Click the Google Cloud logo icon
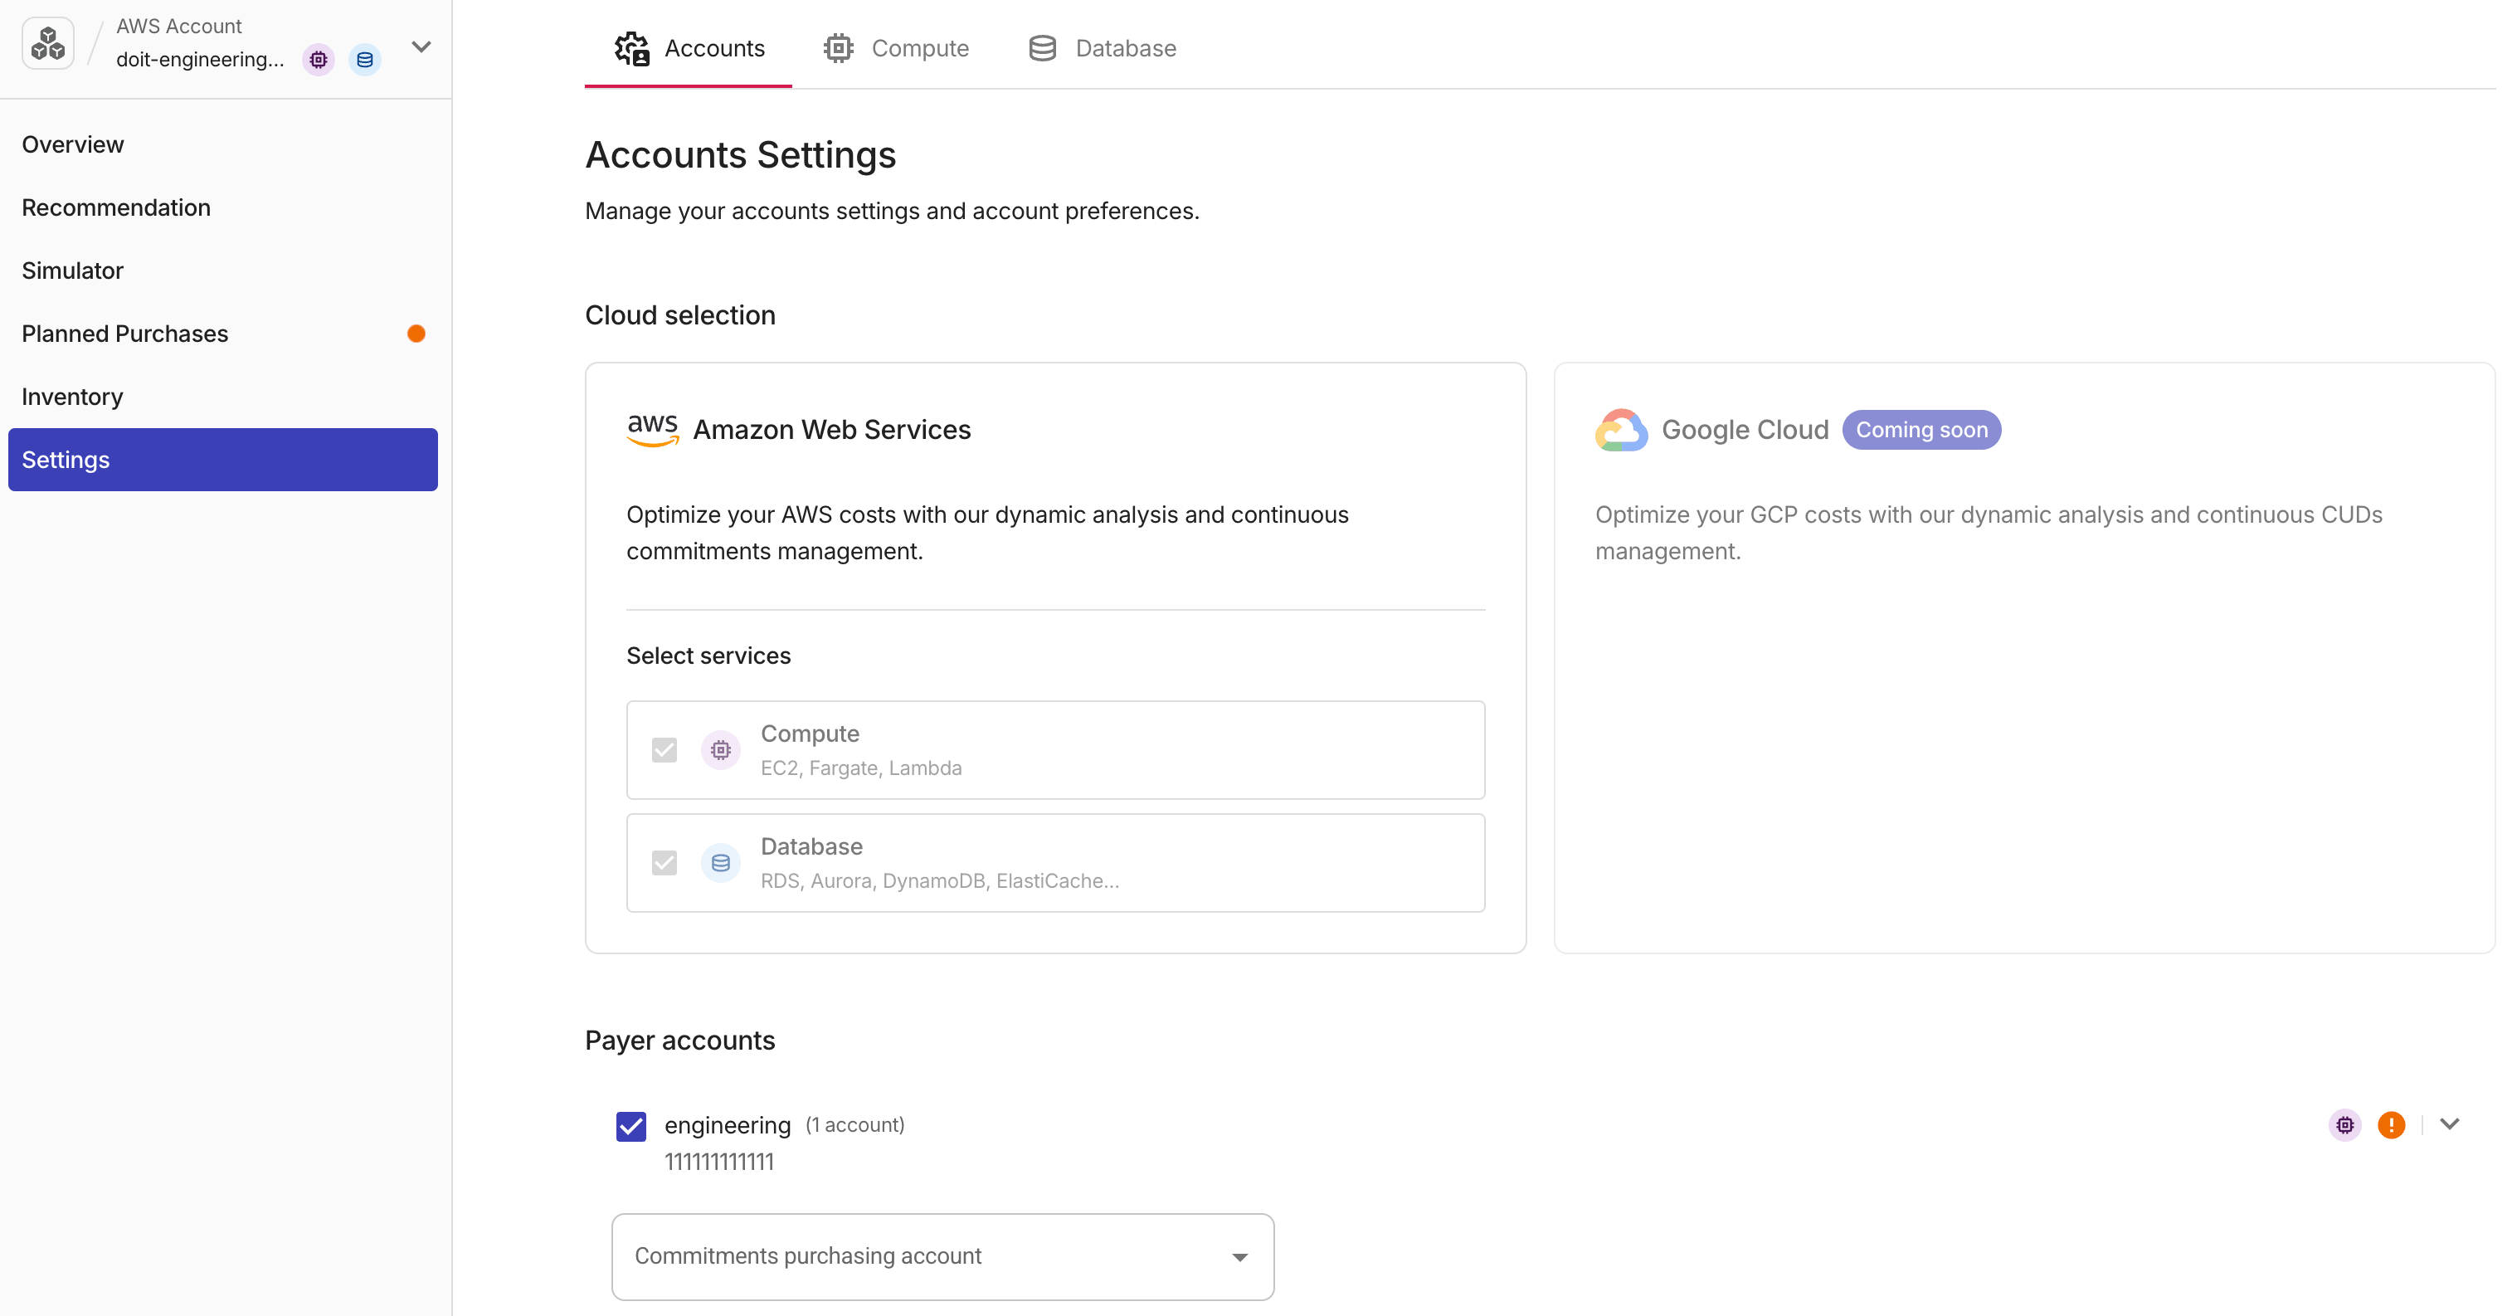The height and width of the screenshot is (1316, 2512). (x=1622, y=429)
